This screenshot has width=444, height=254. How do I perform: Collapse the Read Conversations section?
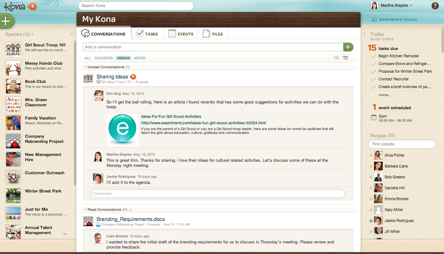click(85, 209)
